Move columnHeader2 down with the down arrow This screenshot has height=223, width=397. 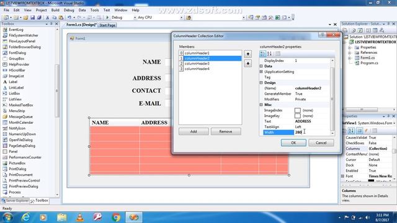point(248,63)
